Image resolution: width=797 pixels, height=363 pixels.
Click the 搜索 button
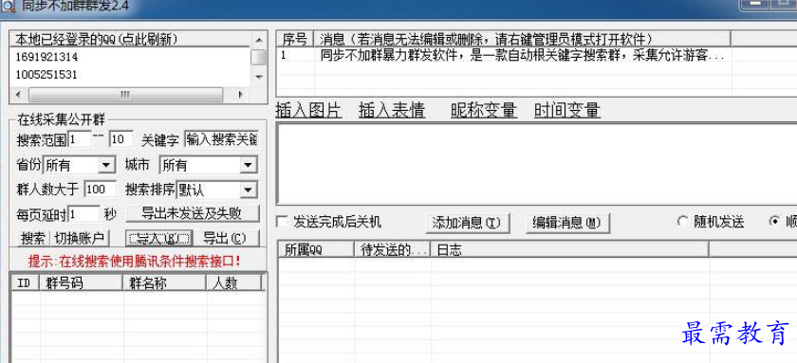click(33, 238)
